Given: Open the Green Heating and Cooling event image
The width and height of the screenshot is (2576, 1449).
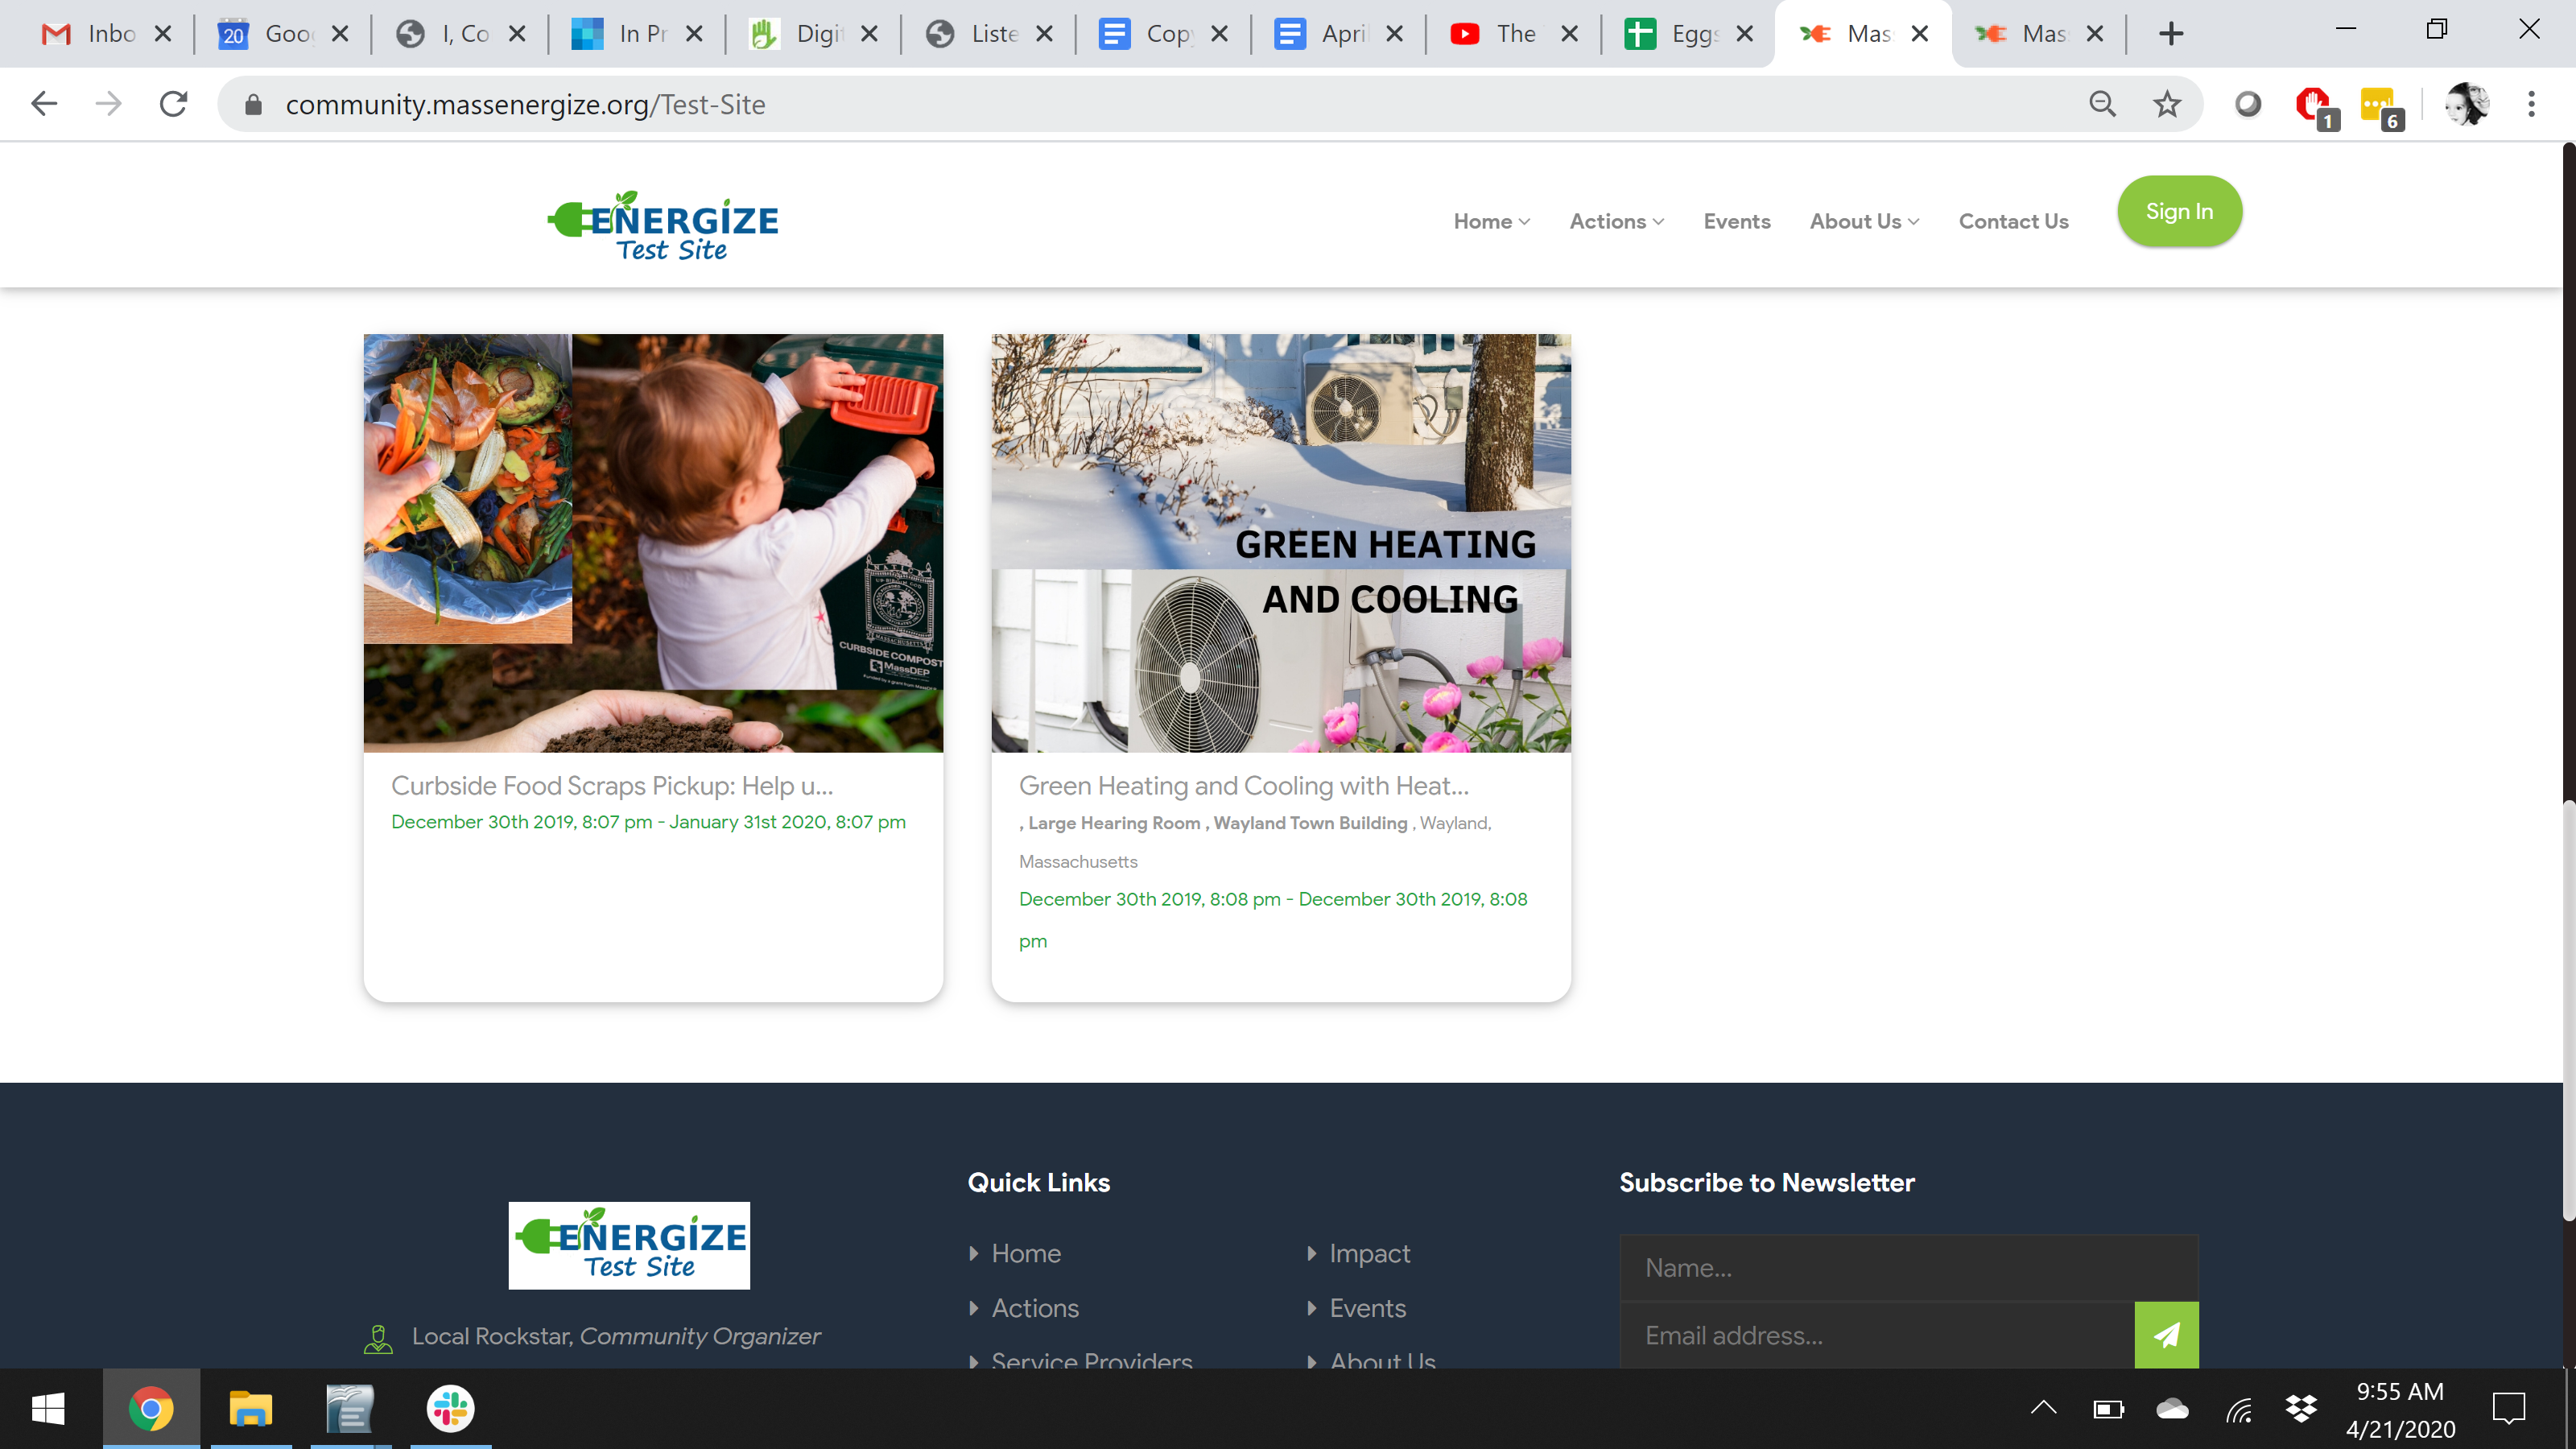Looking at the screenshot, I should 1280,542.
